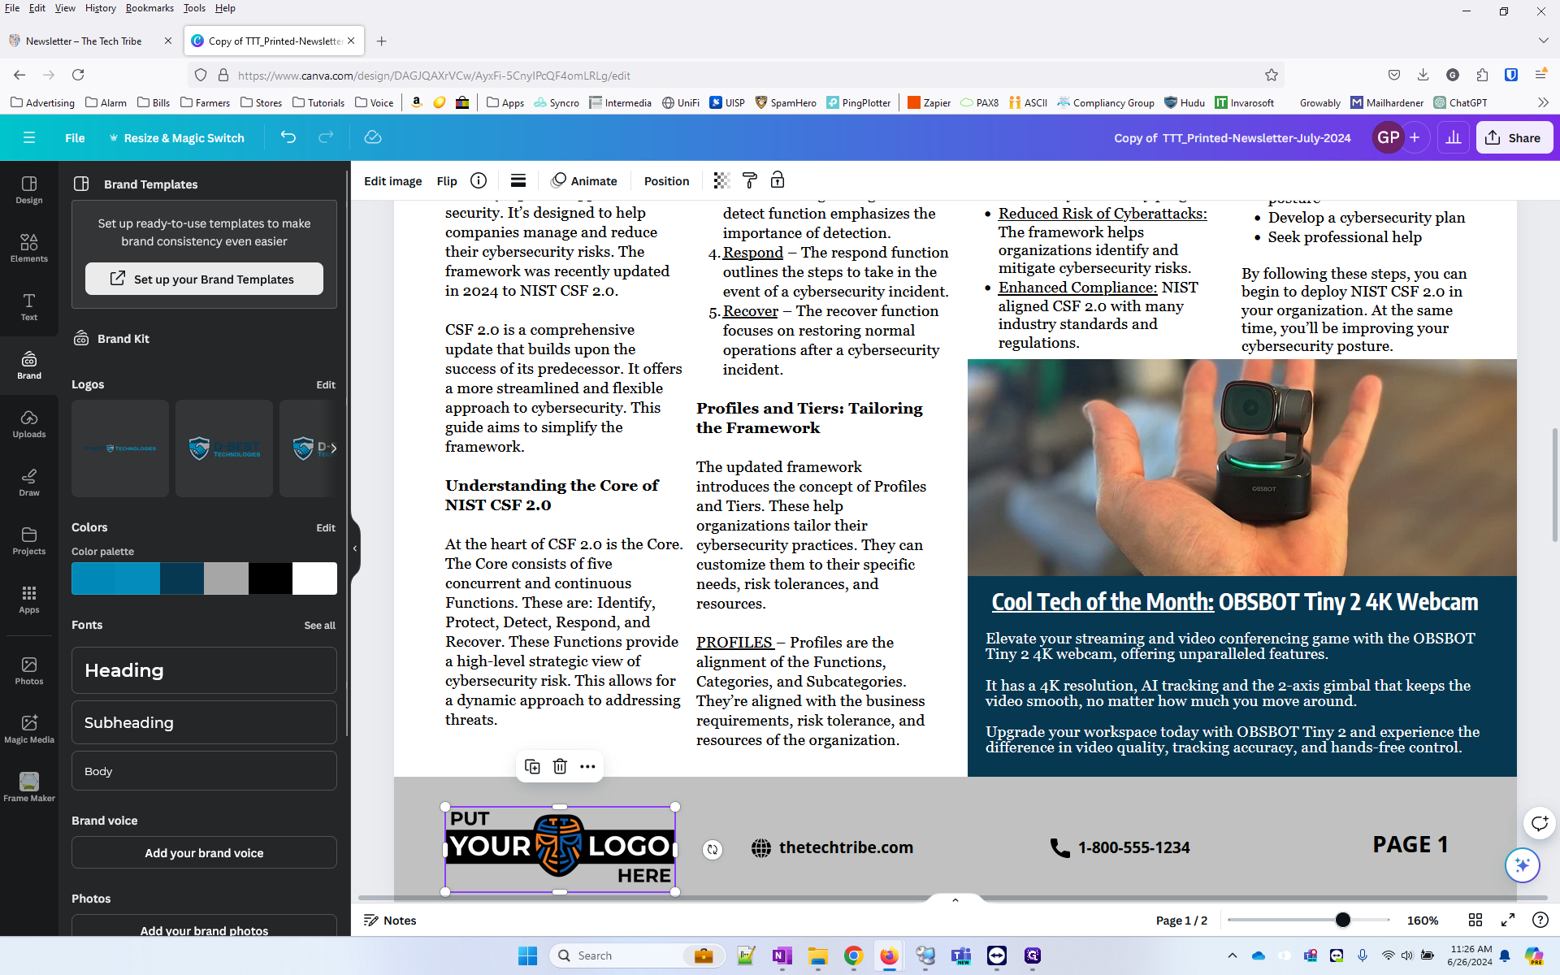This screenshot has height=975, width=1560.
Task: Open the transparency control
Action: 721,180
